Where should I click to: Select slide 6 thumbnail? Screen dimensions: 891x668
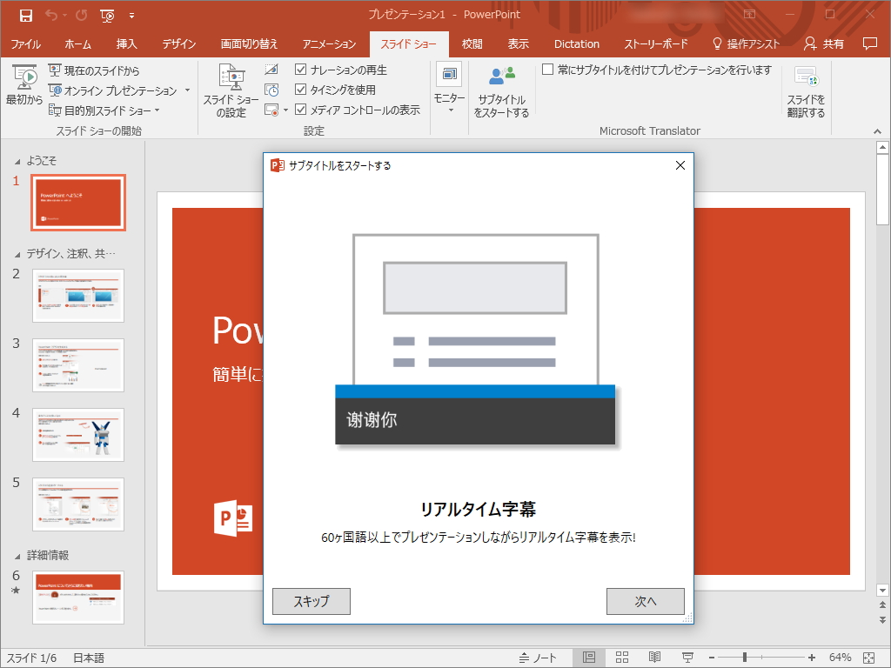[78, 598]
